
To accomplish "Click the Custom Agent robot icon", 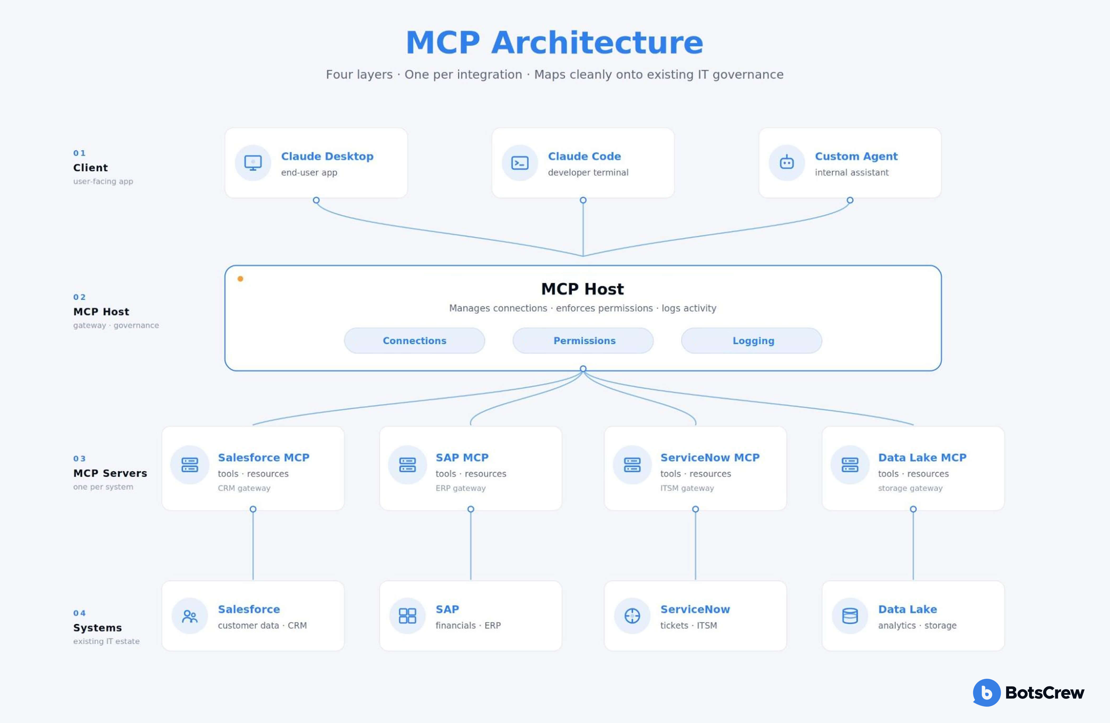I will pyautogui.click(x=787, y=163).
